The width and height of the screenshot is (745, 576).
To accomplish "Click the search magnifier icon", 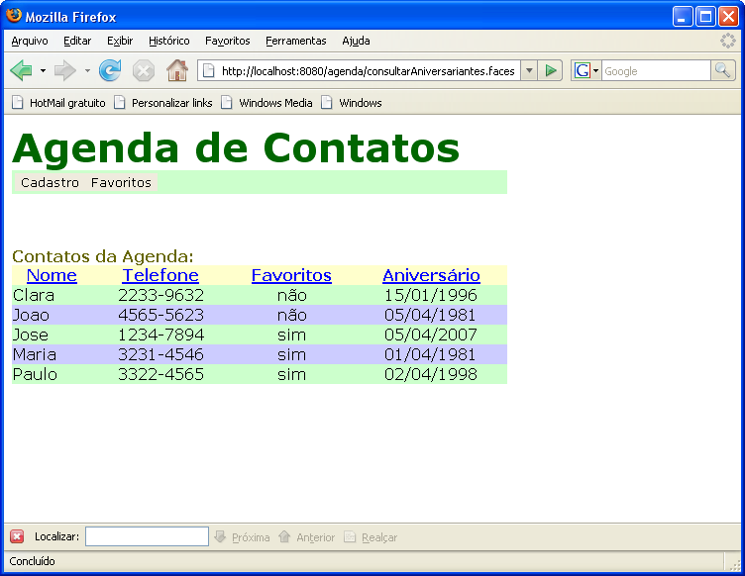I will pyautogui.click(x=723, y=70).
